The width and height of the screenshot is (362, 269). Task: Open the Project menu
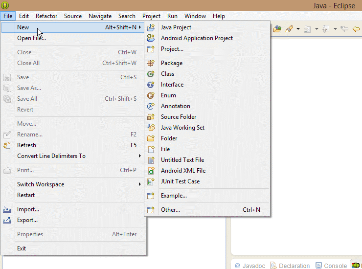[x=151, y=16]
